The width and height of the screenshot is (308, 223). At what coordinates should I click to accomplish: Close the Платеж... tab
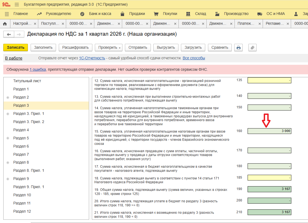[259, 24]
